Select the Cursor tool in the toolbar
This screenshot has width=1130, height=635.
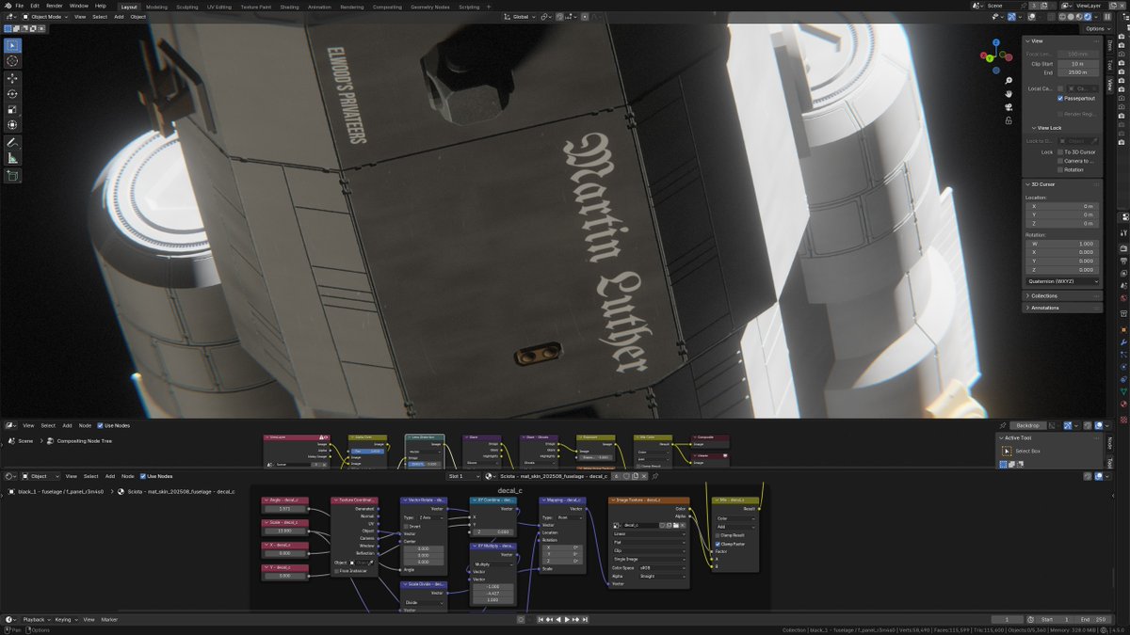12,61
